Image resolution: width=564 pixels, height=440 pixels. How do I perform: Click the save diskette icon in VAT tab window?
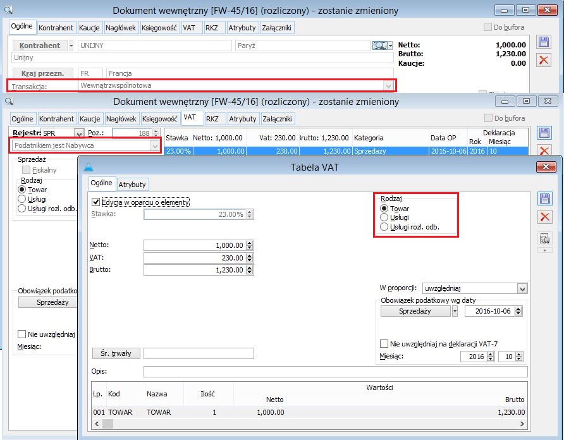coord(543,133)
